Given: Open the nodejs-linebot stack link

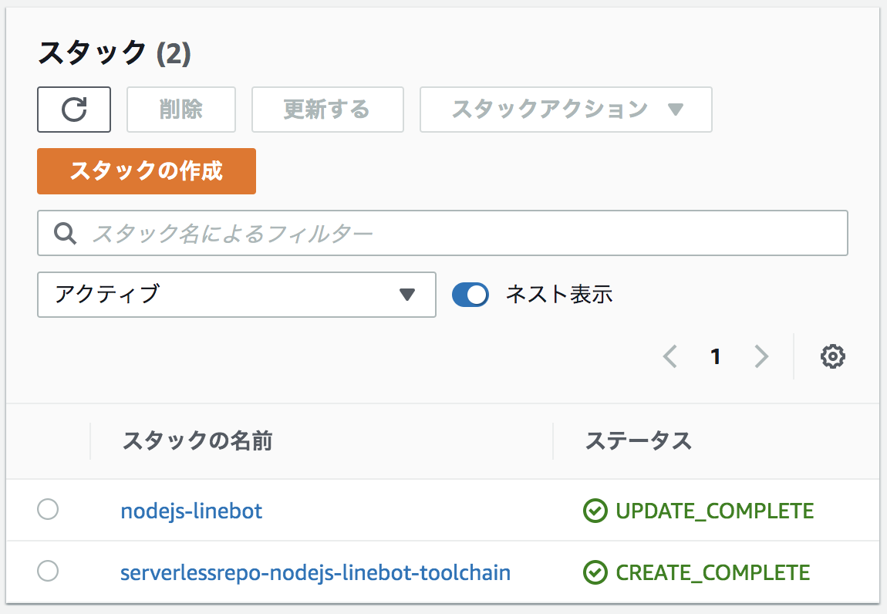Looking at the screenshot, I should coord(191,511).
